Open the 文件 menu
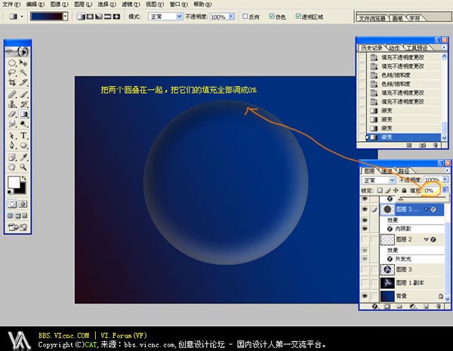This screenshot has height=351, width=453. click(11, 5)
